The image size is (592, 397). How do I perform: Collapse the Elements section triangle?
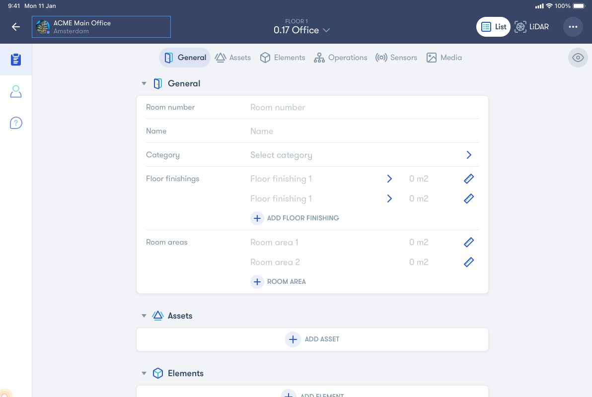(x=144, y=373)
